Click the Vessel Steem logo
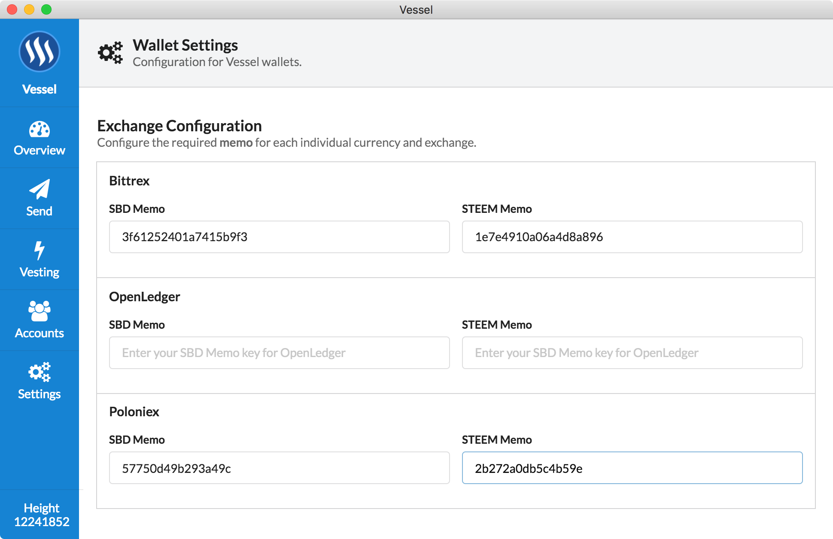Viewport: 833px width, 539px height. 39,51
